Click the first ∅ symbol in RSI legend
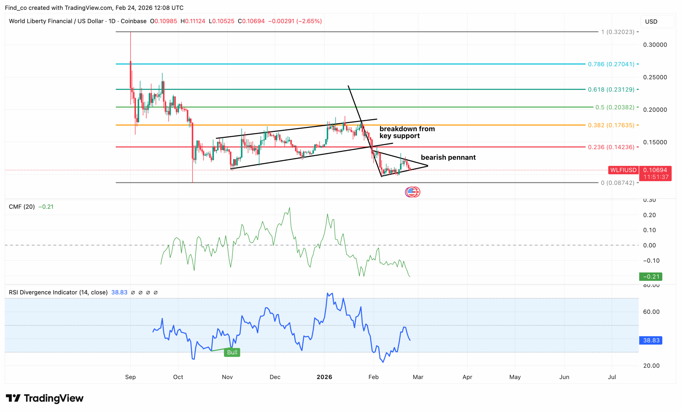The image size is (681, 413). click(133, 293)
